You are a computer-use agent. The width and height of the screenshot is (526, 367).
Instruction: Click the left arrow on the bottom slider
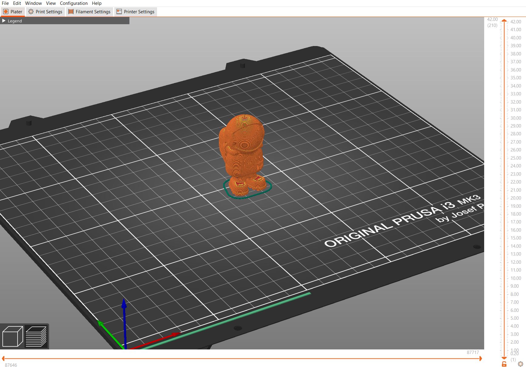[x=3, y=359]
